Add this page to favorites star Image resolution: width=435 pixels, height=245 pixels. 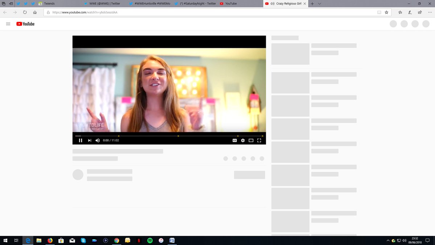[386, 12]
